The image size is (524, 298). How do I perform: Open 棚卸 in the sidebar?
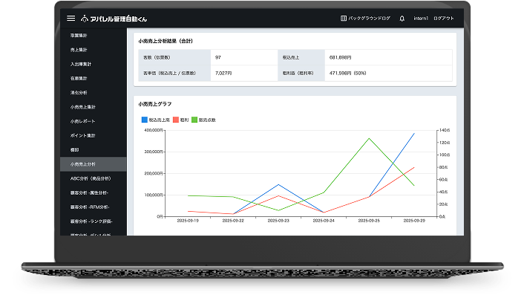[x=74, y=149]
